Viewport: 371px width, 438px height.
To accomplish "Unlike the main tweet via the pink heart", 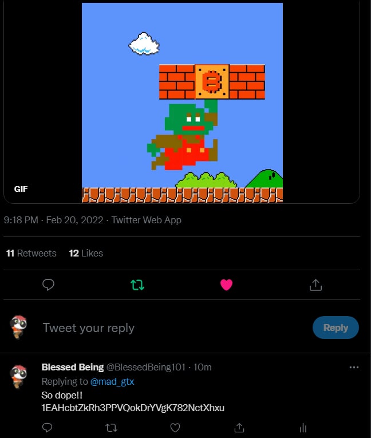I will 226,285.
